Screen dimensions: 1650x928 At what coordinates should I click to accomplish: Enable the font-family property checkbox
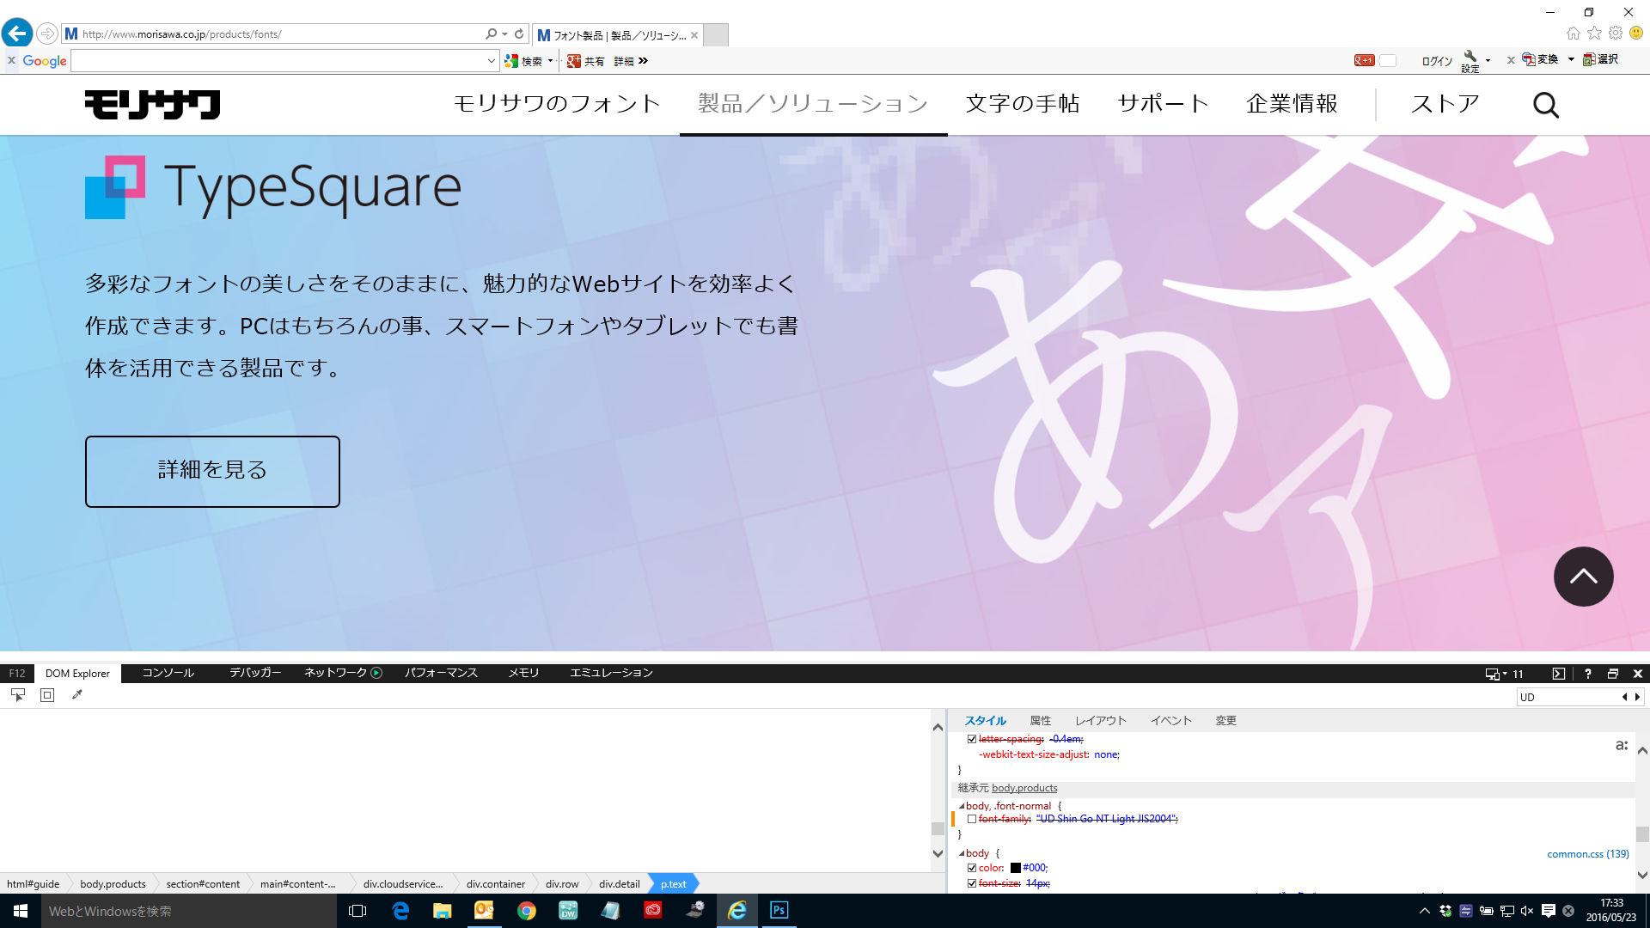click(972, 819)
